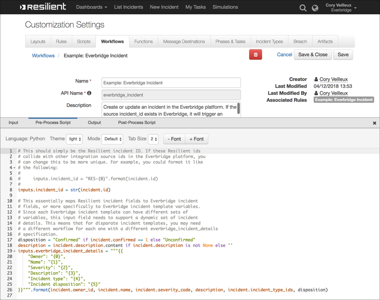Click code line 26 format call
This screenshot has height=300, width=380.
(173, 290)
